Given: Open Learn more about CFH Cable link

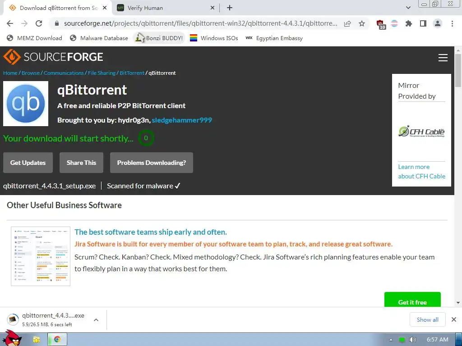Looking at the screenshot, I should coord(422,172).
